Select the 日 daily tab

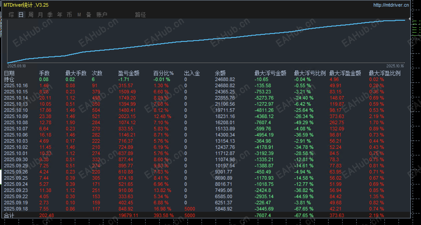pyautogui.click(x=21, y=15)
